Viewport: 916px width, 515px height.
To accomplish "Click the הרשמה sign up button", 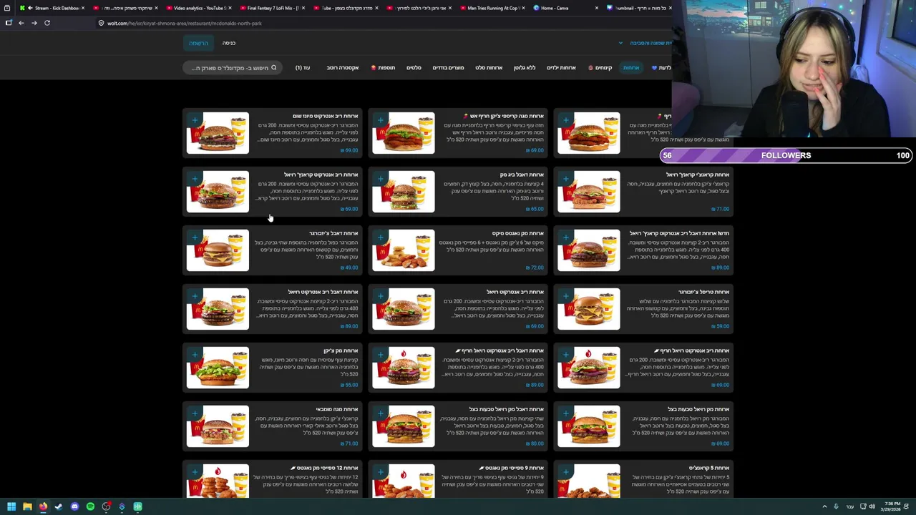I will (198, 43).
